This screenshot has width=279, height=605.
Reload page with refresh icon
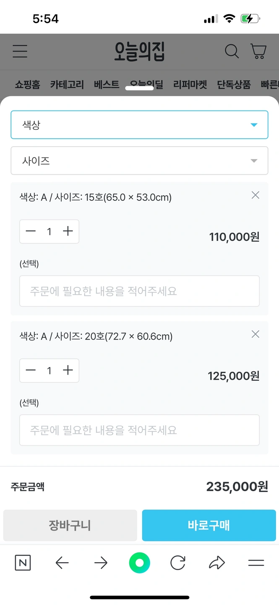coord(178,563)
